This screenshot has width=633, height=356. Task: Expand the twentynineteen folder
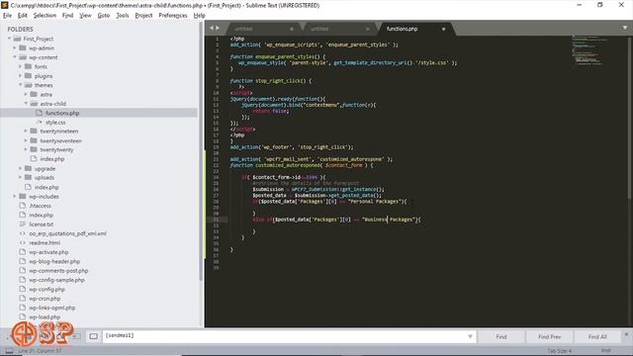point(27,132)
